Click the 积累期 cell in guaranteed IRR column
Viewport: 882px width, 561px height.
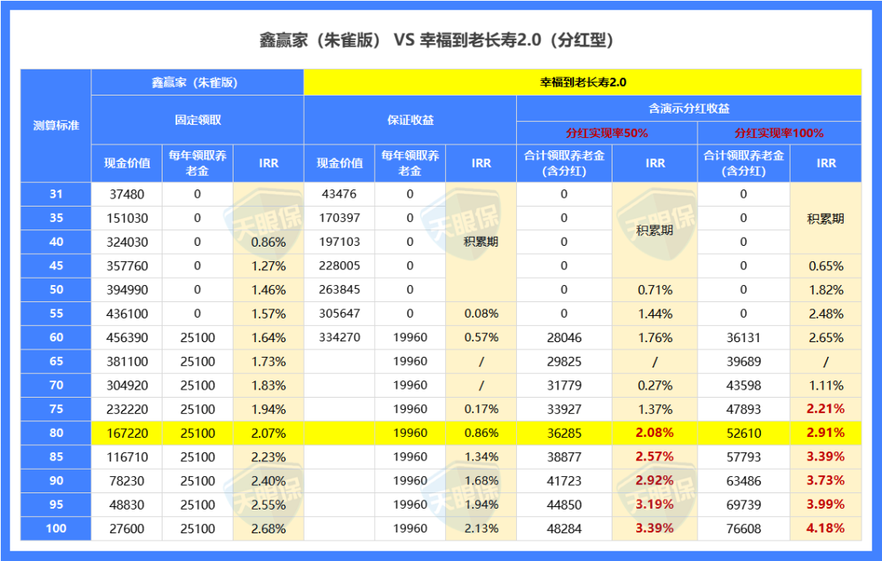[x=481, y=242]
